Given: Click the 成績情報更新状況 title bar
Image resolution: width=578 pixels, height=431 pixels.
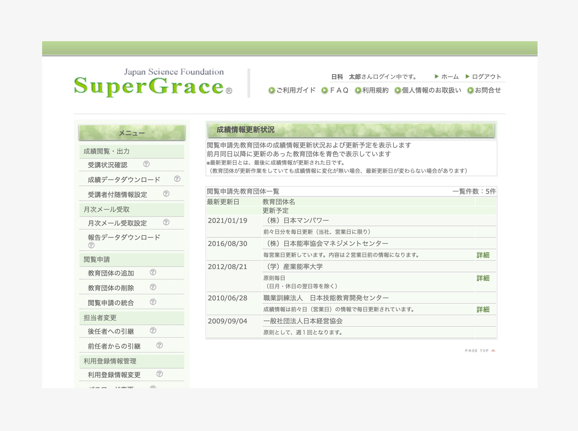Looking at the screenshot, I should click(x=351, y=130).
